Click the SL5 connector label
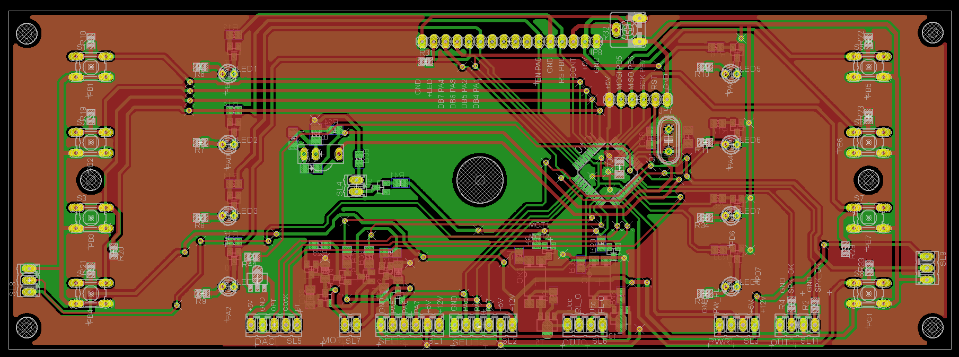The width and height of the screenshot is (959, 357). [x=294, y=341]
